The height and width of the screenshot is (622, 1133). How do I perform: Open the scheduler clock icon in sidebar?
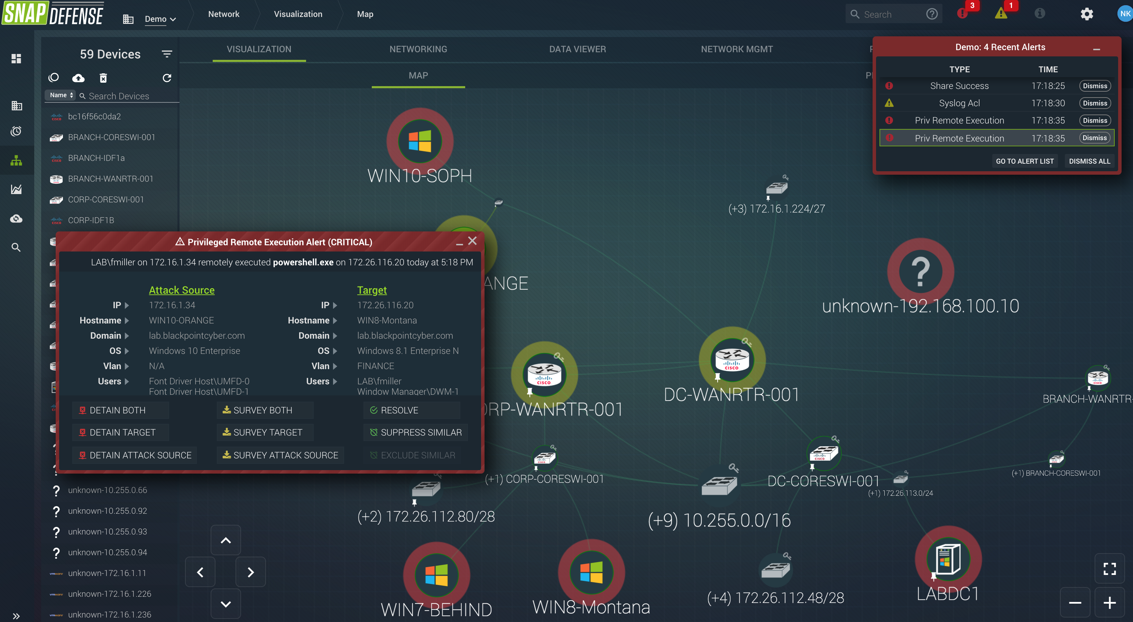tap(16, 131)
